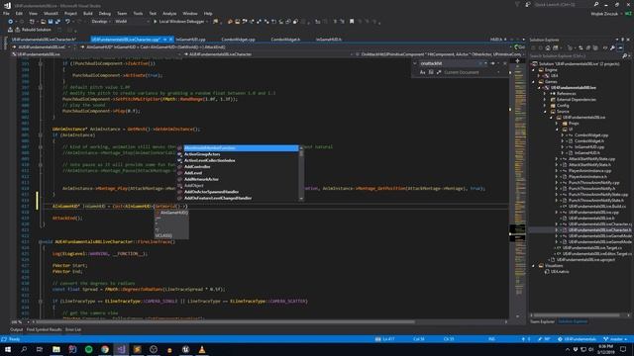634x356 pixels.
Task: Open the Tools menu
Action: pyautogui.click(x=138, y=13)
